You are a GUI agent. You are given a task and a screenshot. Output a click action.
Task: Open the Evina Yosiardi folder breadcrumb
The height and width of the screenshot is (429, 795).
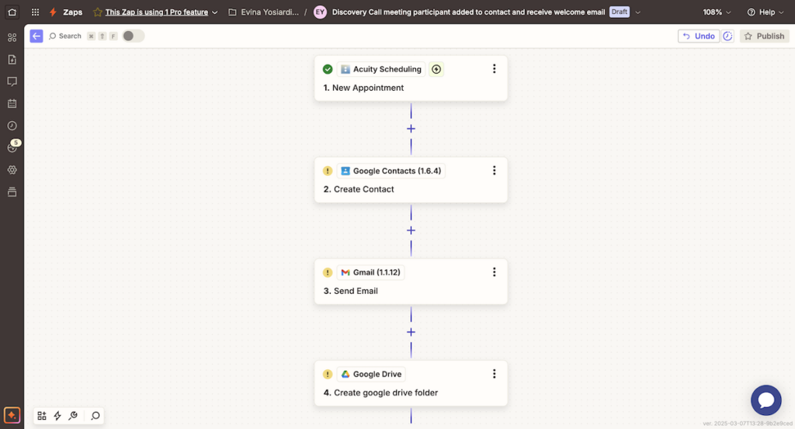click(264, 12)
